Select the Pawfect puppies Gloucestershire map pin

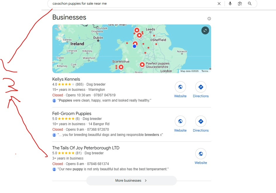coord(142,65)
